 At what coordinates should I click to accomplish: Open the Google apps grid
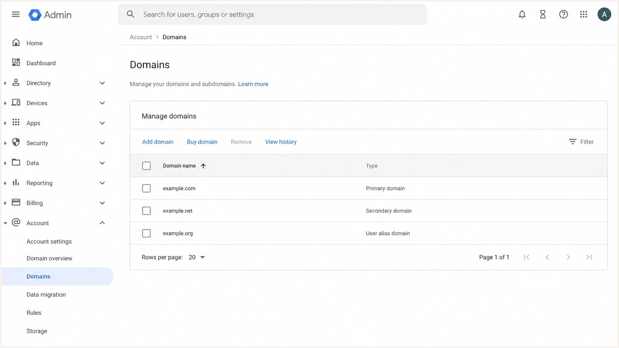click(584, 14)
